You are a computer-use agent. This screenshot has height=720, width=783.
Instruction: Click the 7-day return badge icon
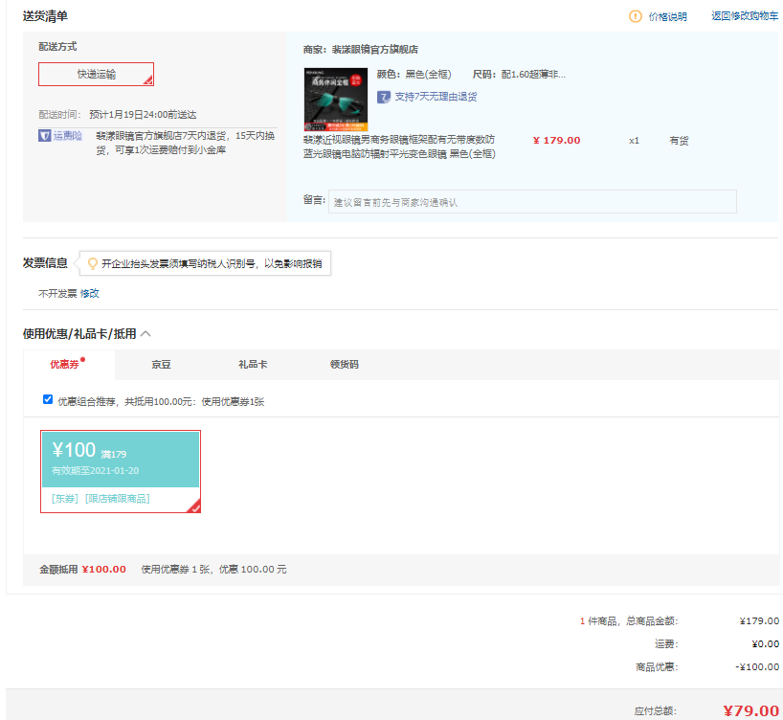[384, 97]
